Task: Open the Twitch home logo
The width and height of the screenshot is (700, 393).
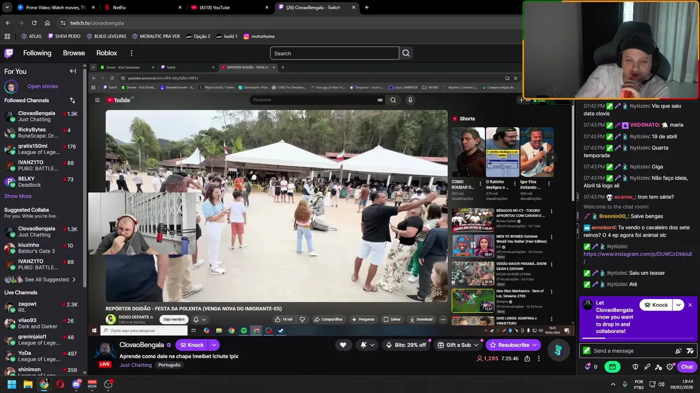Action: coord(9,53)
